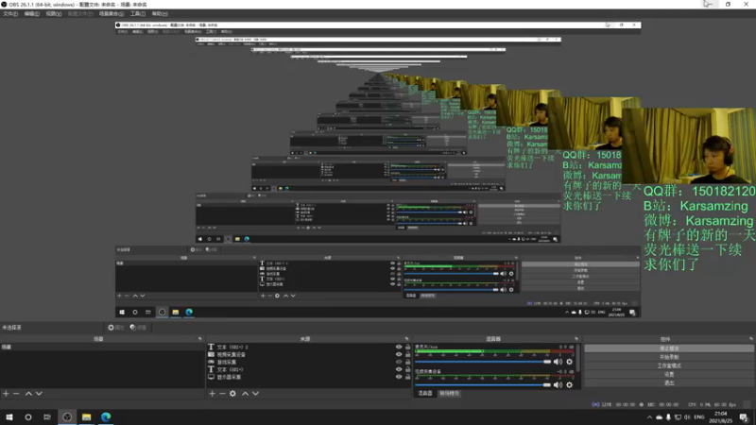Open settings gear for the video capture device audio
The width and height of the screenshot is (756, 425).
click(570, 385)
